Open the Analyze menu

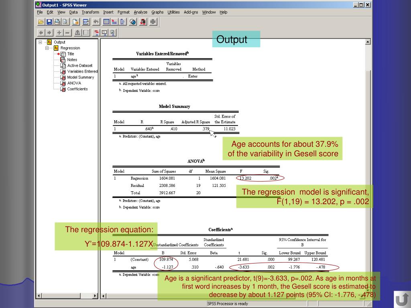(x=140, y=12)
